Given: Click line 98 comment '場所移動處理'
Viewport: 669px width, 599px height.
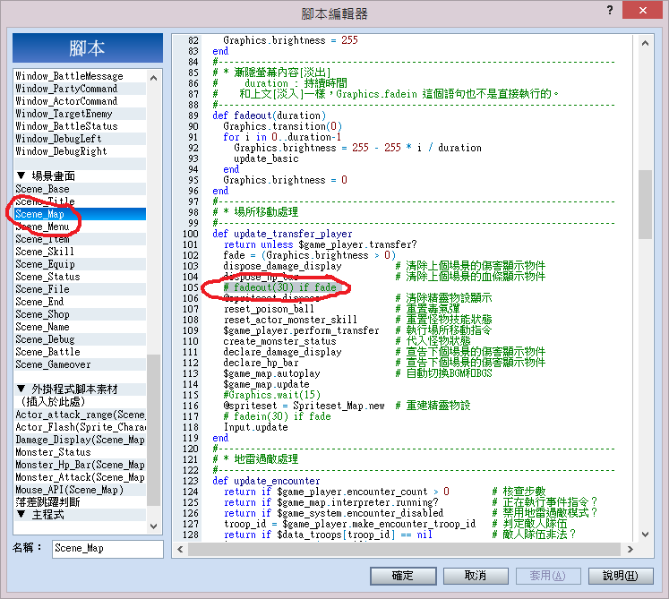Looking at the screenshot, I should [x=266, y=212].
